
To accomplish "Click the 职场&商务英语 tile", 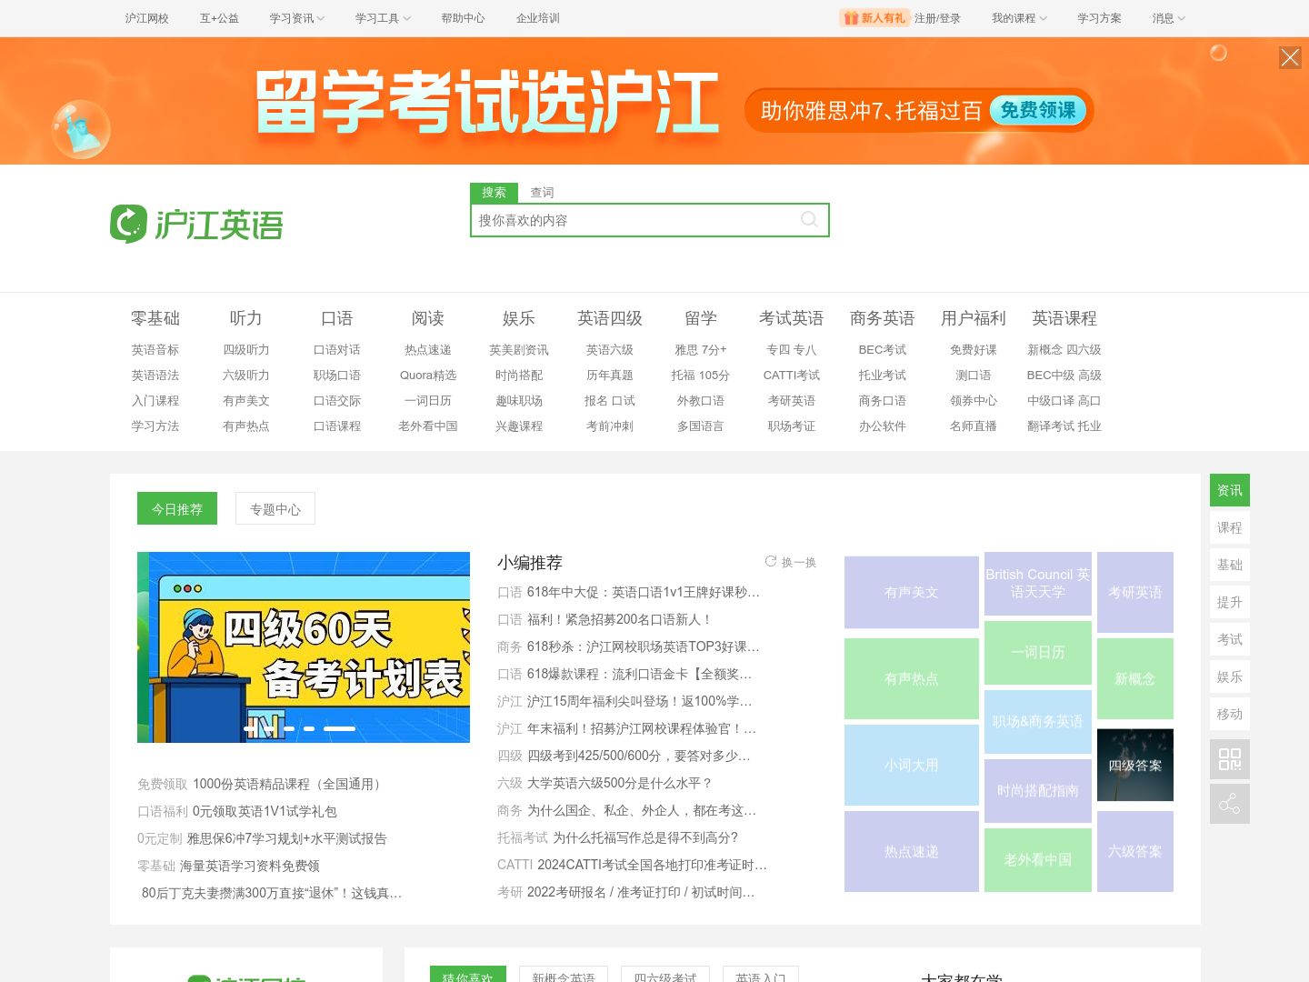I will click(x=1038, y=721).
